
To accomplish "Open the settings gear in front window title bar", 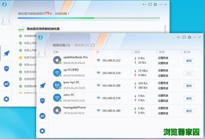I will point(190,37).
